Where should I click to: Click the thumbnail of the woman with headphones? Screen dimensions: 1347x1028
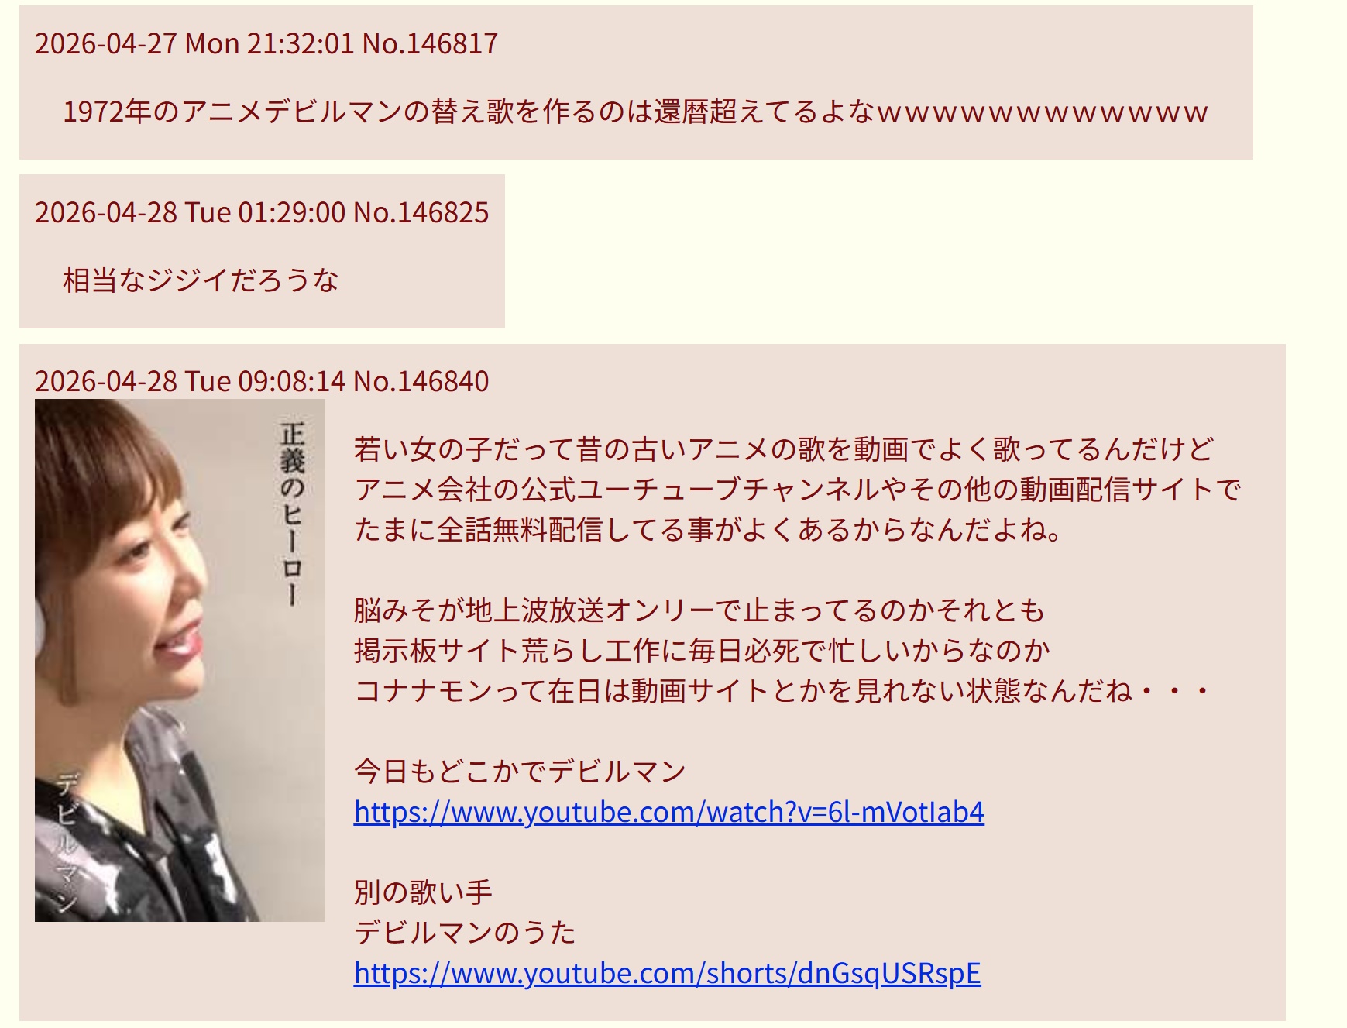point(180,660)
